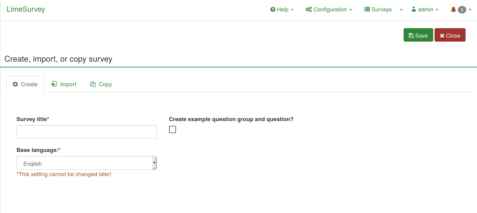Open the Help menu
The height and width of the screenshot is (213, 477).
(282, 9)
